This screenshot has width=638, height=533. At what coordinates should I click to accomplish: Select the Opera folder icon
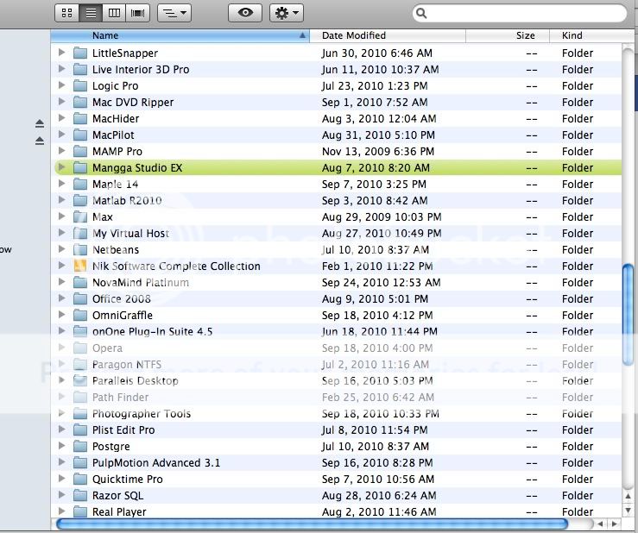(x=80, y=348)
